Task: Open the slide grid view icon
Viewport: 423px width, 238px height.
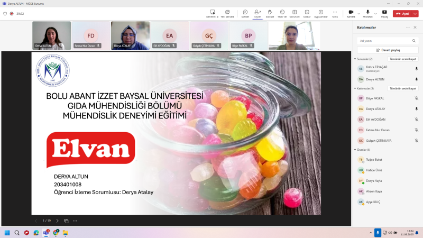Action: (66, 221)
